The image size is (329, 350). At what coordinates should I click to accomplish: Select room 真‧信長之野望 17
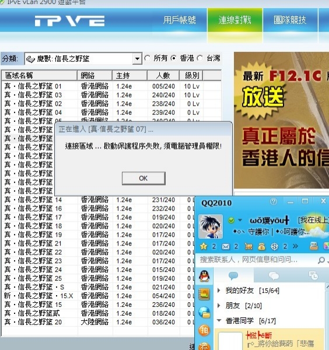tap(98, 217)
